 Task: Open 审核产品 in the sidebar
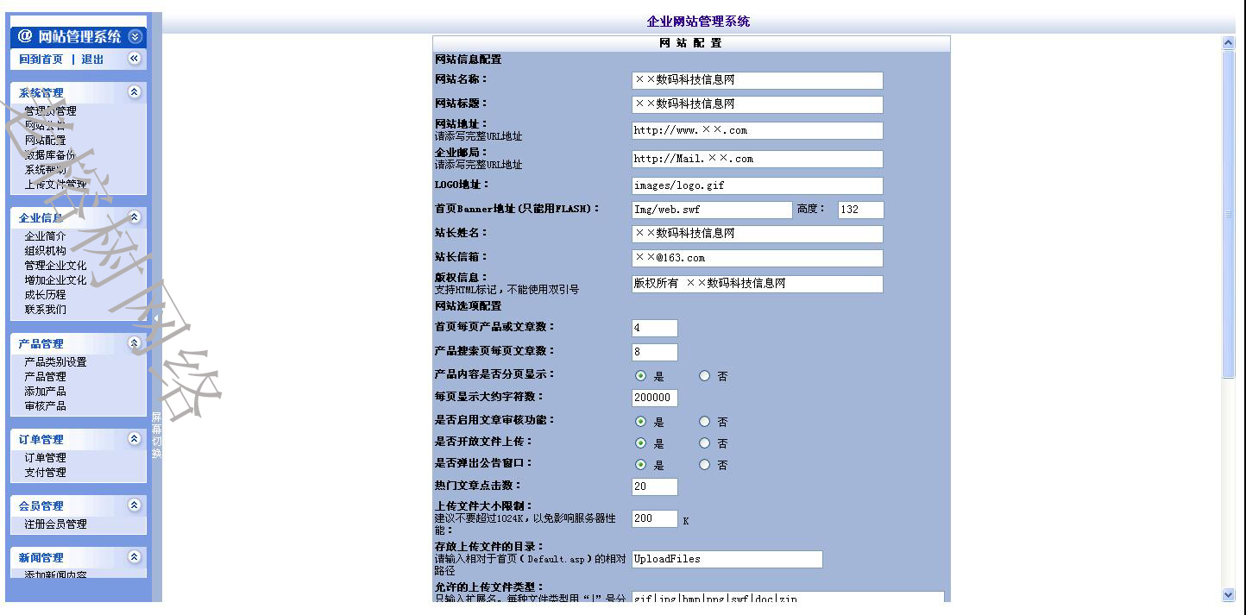click(45, 406)
